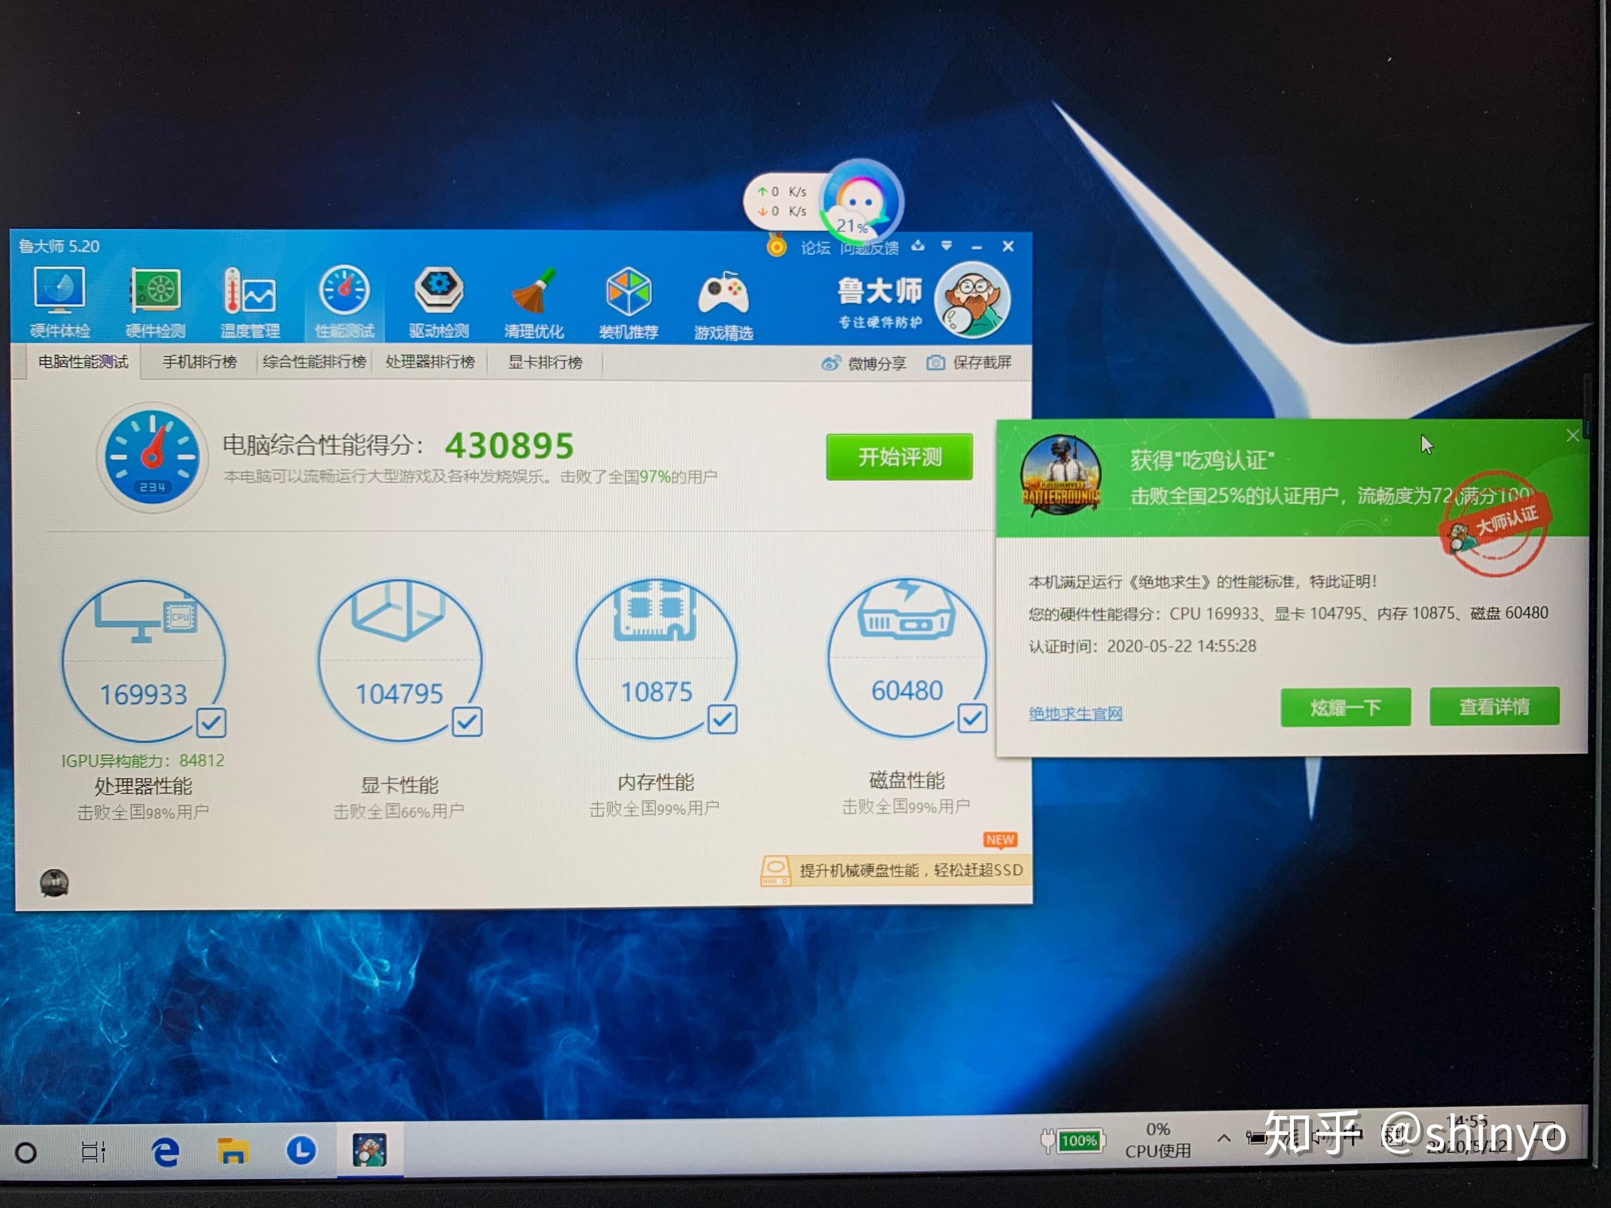Click the floating accelerator ball showing 21%

pos(862,203)
